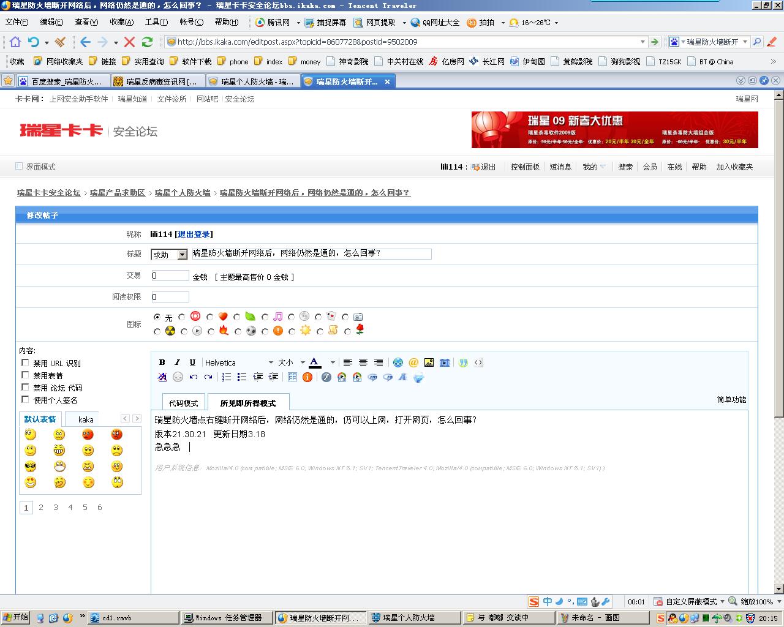Stop page loading with the red X

tap(129, 42)
